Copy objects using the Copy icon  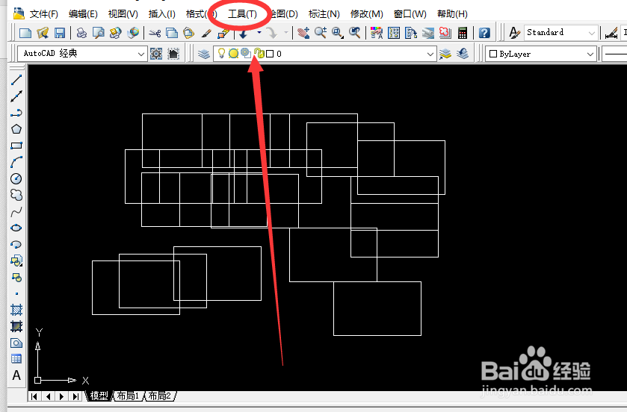(172, 33)
